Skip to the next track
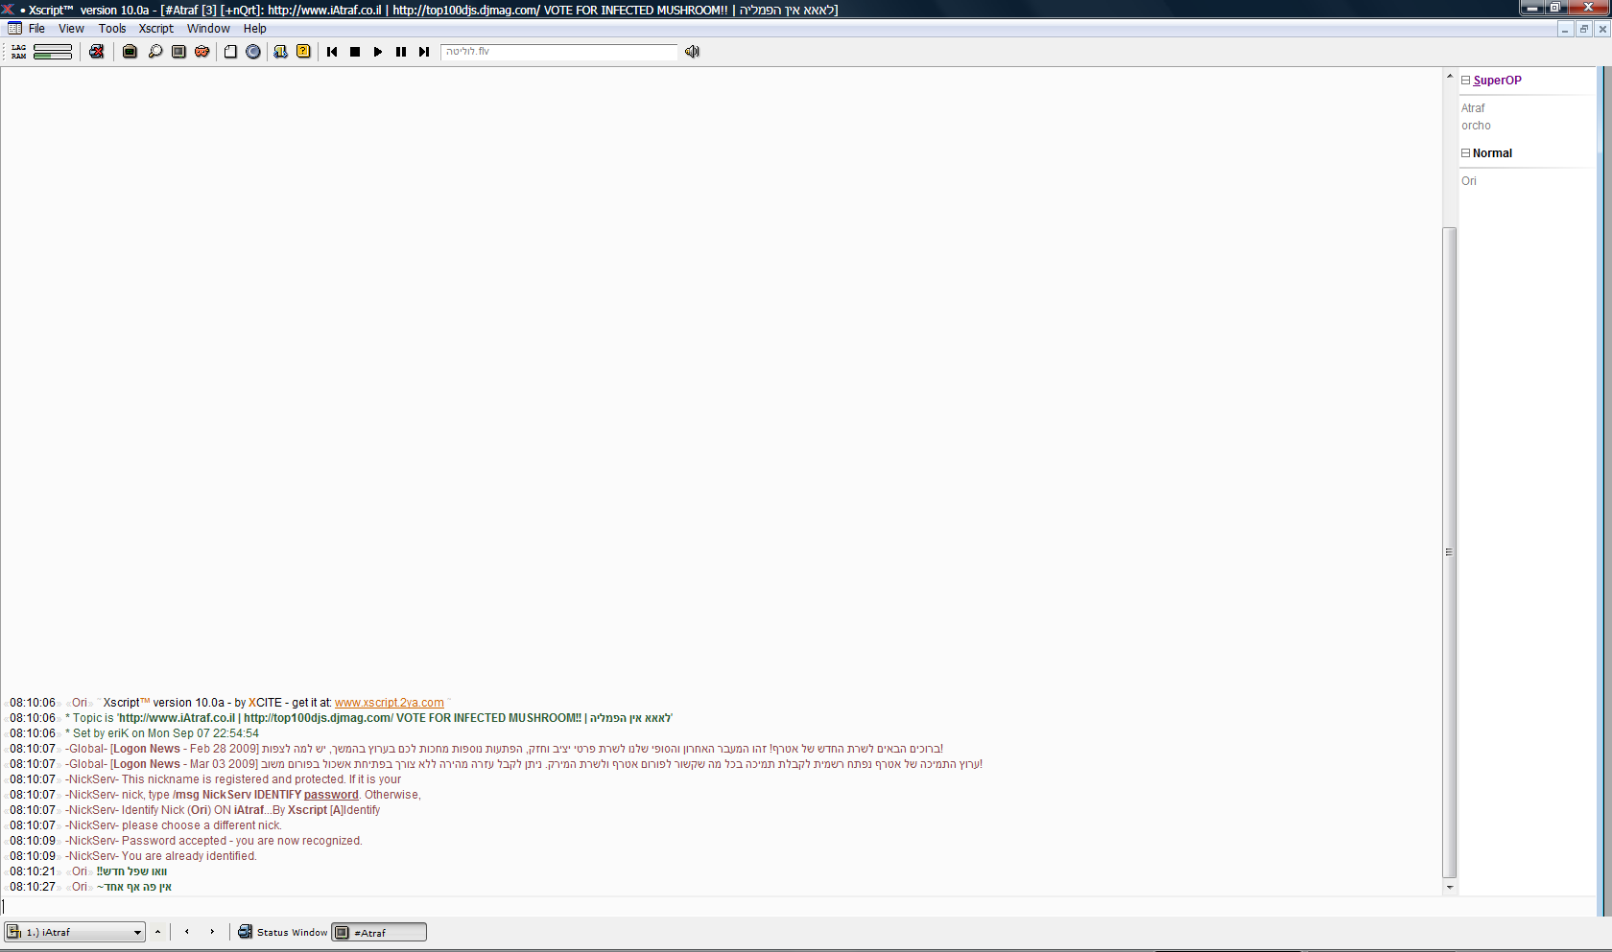The image size is (1612, 952). tap(424, 52)
